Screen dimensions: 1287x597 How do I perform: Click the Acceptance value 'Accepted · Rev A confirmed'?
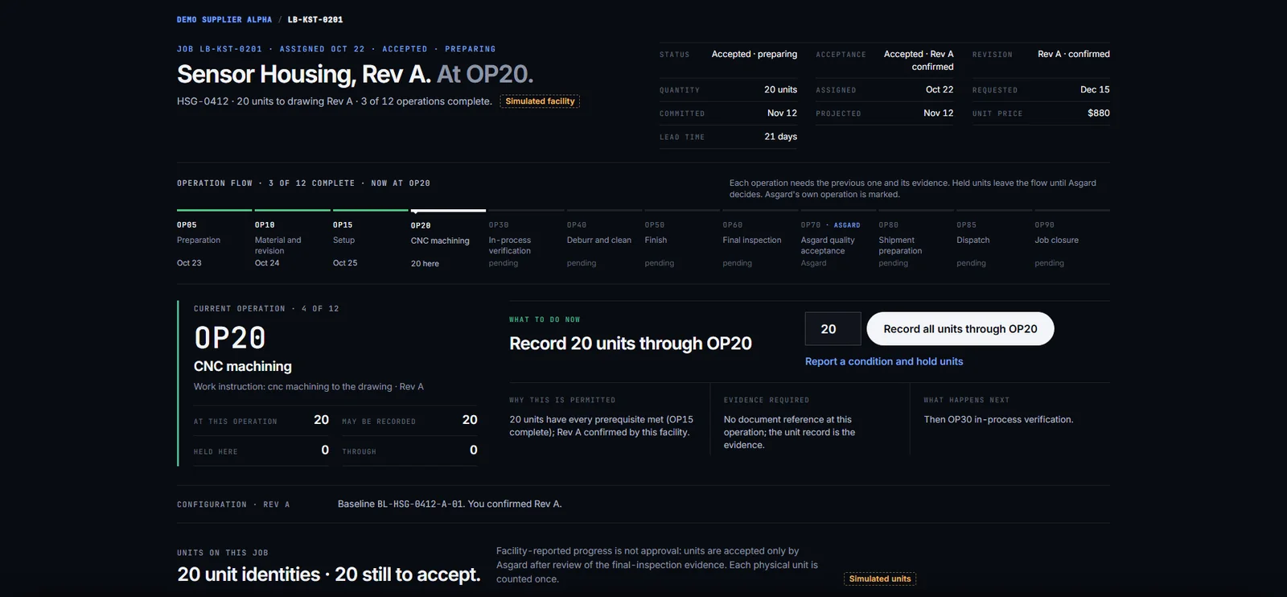(x=919, y=60)
